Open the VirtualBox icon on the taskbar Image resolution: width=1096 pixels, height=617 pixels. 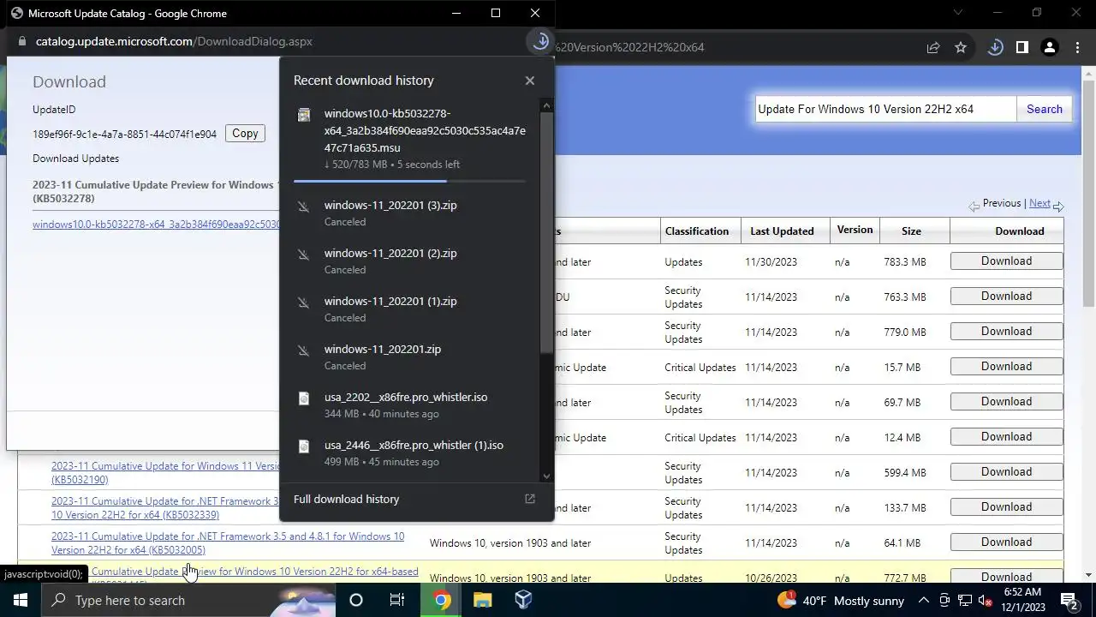pyautogui.click(x=523, y=600)
